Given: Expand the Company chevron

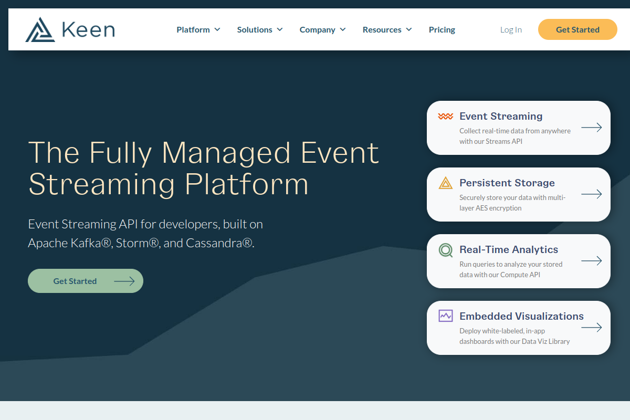Looking at the screenshot, I should pos(342,29).
